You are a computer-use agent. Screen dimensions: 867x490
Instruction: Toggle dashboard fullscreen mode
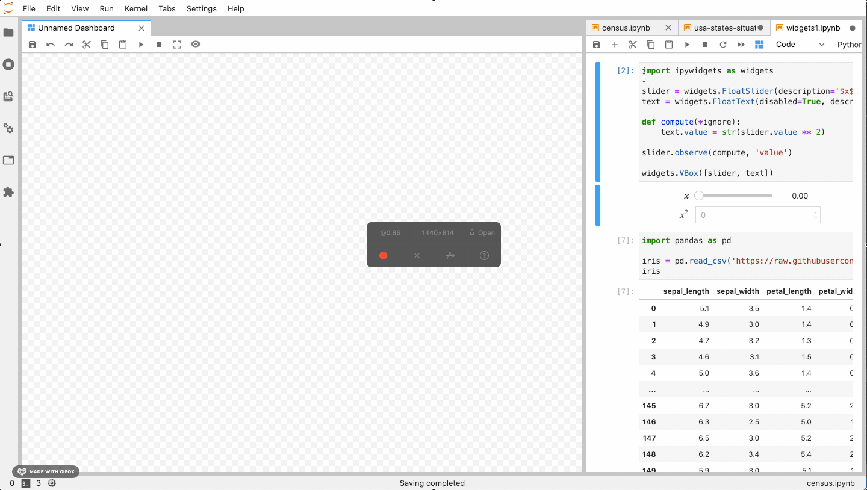(177, 45)
